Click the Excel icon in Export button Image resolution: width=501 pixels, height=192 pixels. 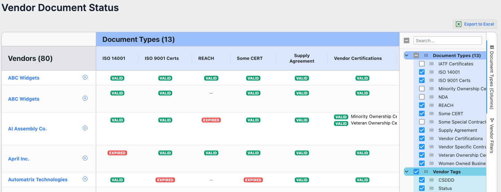[x=459, y=24]
